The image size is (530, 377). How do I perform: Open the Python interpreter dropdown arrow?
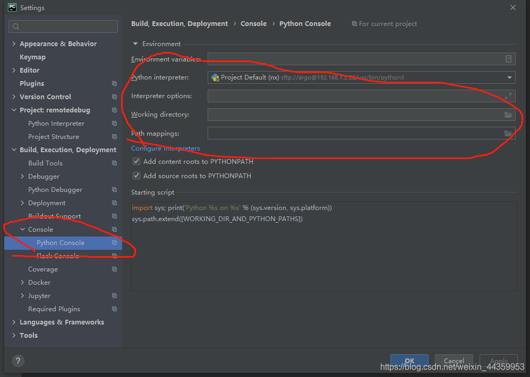(509, 77)
